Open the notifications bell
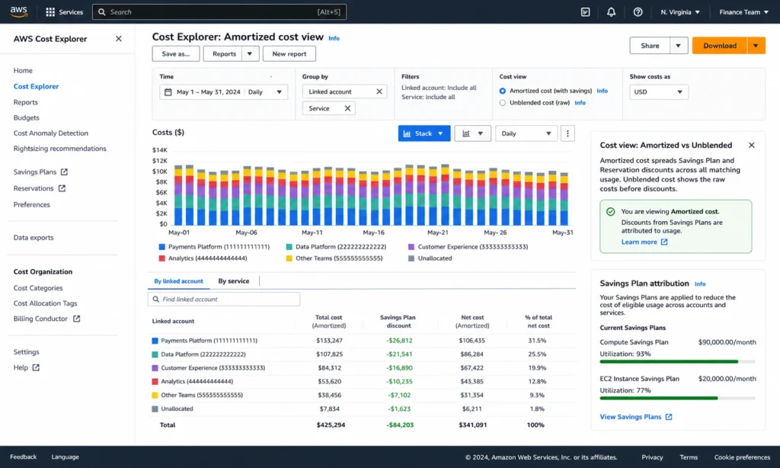 [x=611, y=12]
